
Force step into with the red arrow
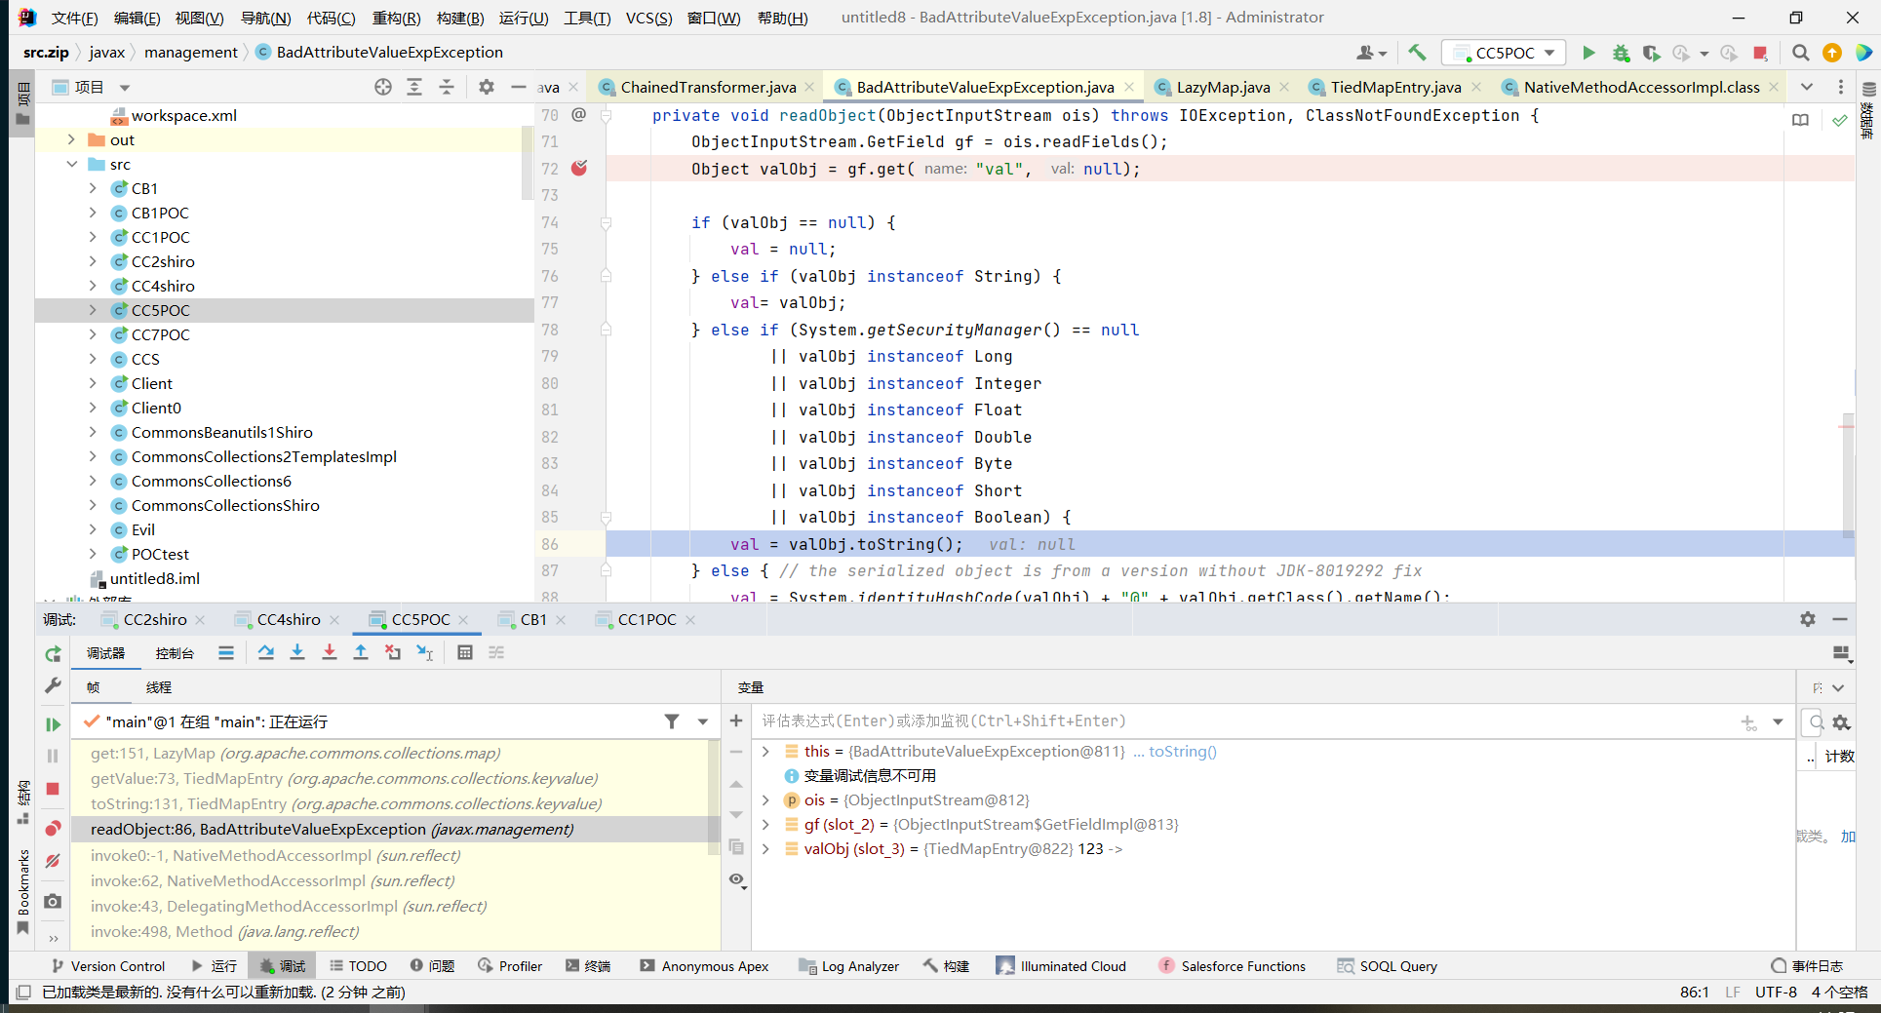pyautogui.click(x=330, y=652)
